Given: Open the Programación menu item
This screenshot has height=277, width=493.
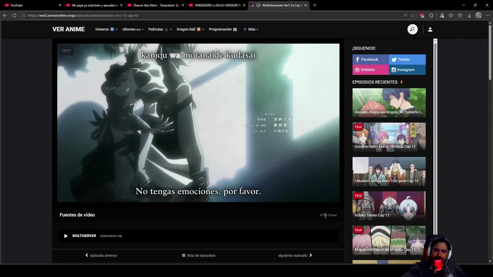Looking at the screenshot, I should click(223, 29).
